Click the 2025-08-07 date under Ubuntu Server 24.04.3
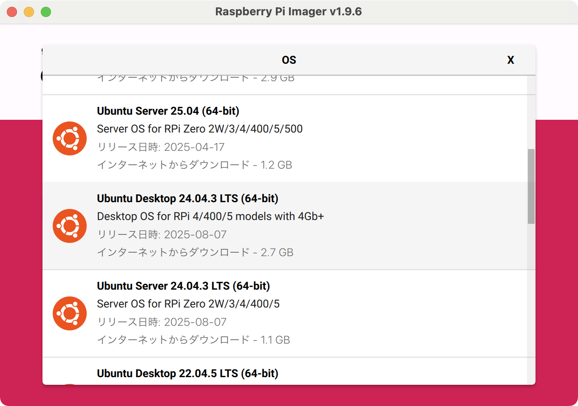Screen dimensions: 578x406 tap(195, 322)
